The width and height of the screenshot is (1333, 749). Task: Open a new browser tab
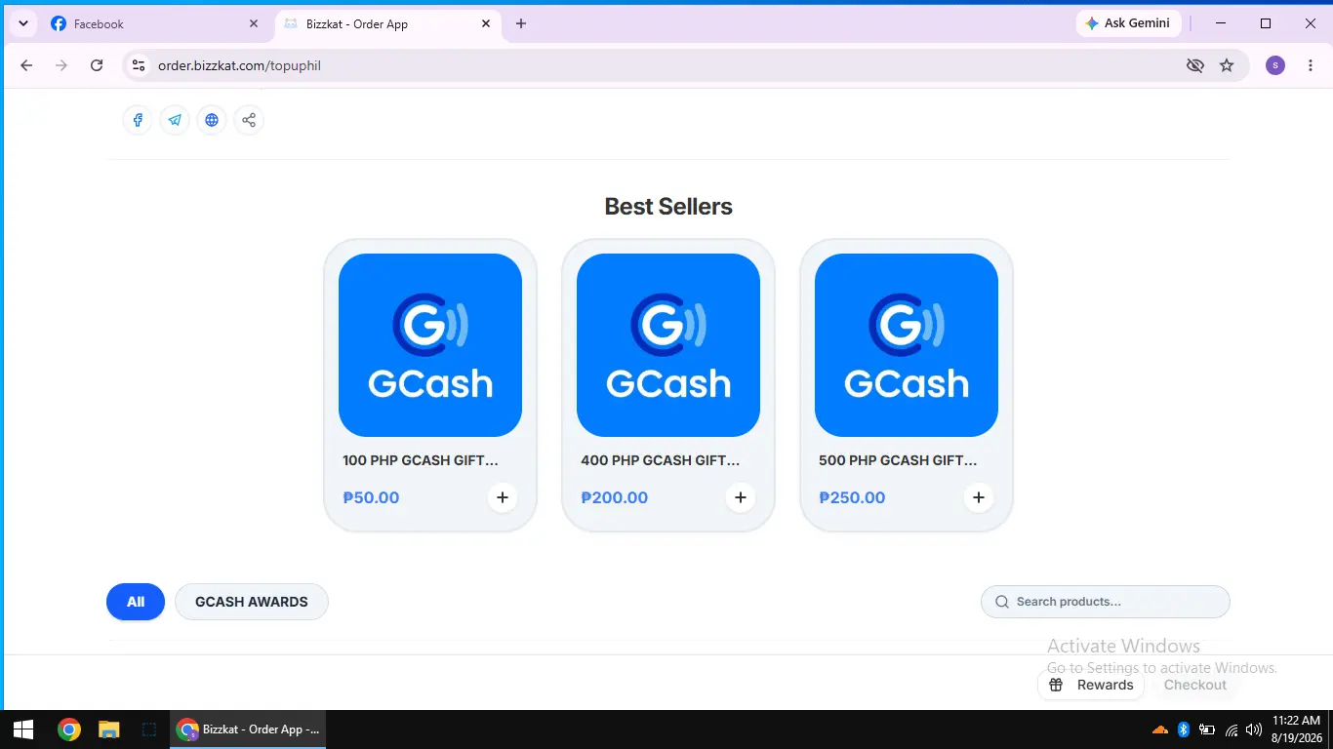coord(521,23)
